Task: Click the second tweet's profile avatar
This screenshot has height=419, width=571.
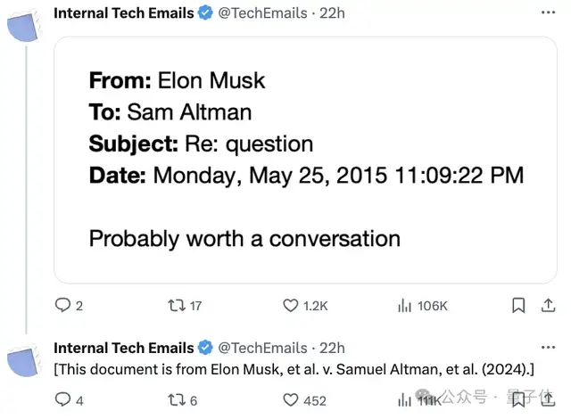Action: [x=24, y=360]
